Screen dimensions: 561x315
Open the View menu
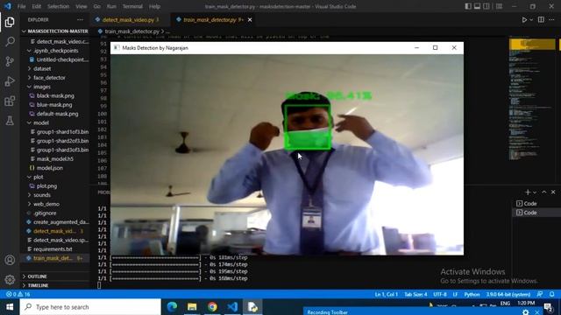click(82, 6)
